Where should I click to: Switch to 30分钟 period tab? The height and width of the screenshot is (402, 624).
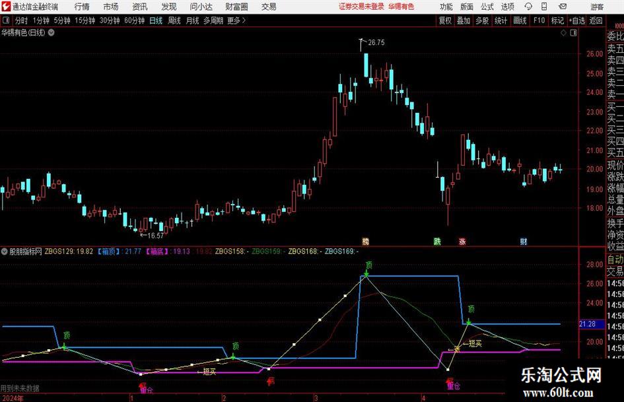(x=110, y=20)
